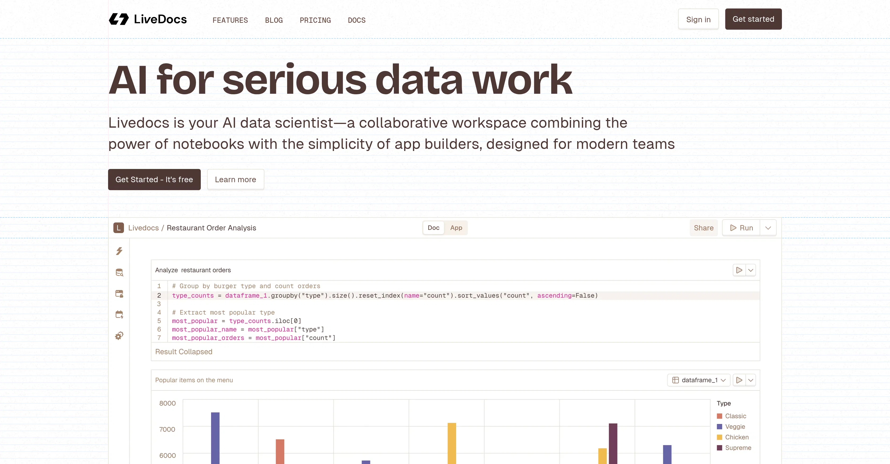
Task: Toggle the Veggie series in the chart legend
Action: coord(735,426)
